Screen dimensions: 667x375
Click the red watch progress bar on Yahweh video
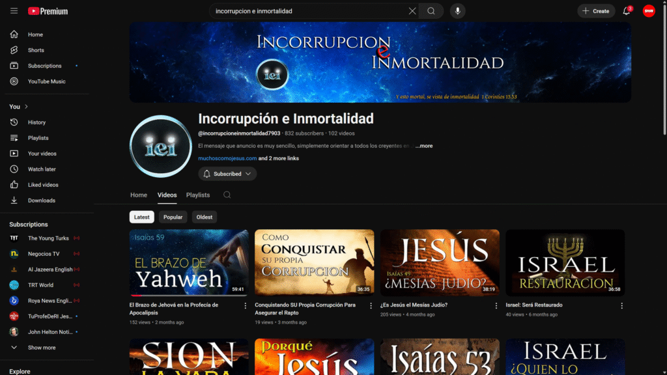click(x=136, y=296)
